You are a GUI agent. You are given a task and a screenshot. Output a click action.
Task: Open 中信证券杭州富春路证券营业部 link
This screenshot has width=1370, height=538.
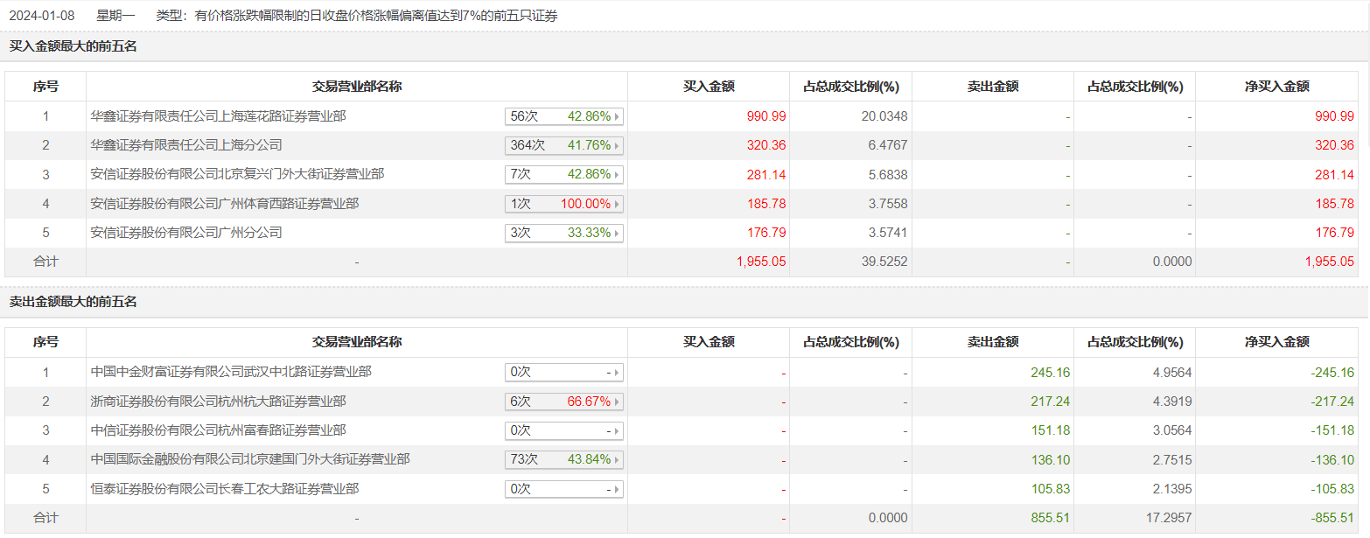218,430
